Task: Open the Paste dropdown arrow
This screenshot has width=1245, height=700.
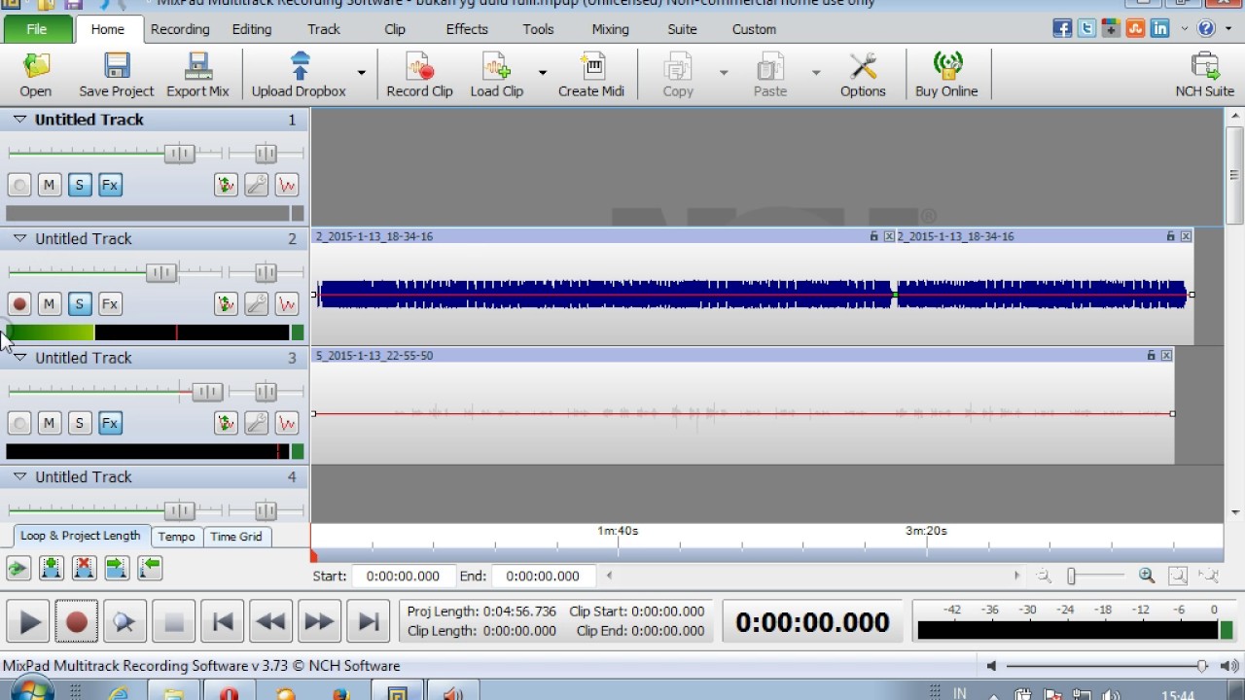Action: tap(816, 73)
